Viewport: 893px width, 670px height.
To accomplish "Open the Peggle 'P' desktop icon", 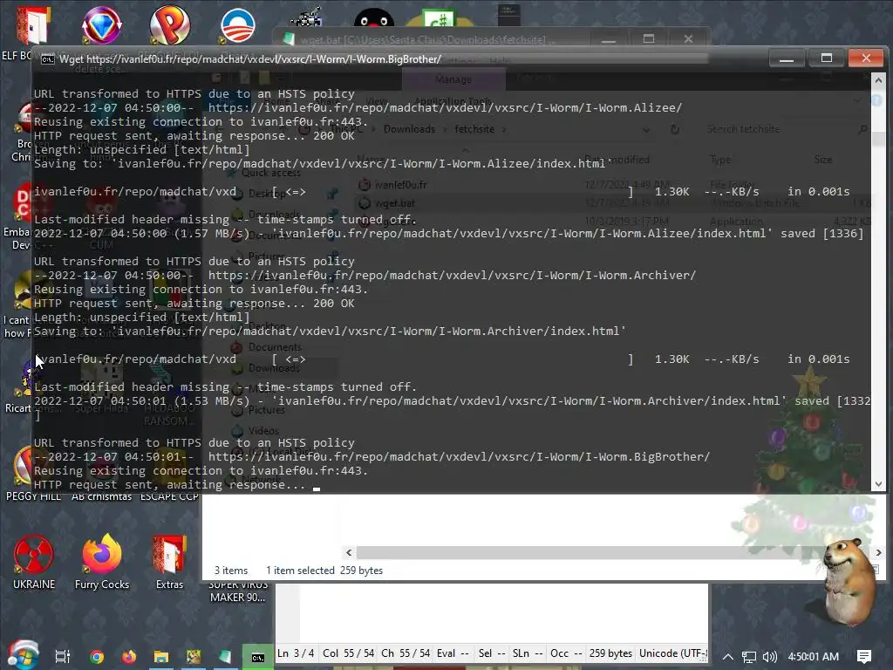I will coord(170,25).
